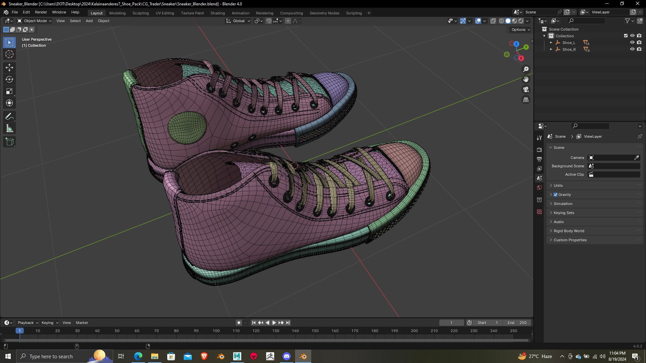Open the Output properties tab
Image resolution: width=646 pixels, height=363 pixels.
(539, 159)
